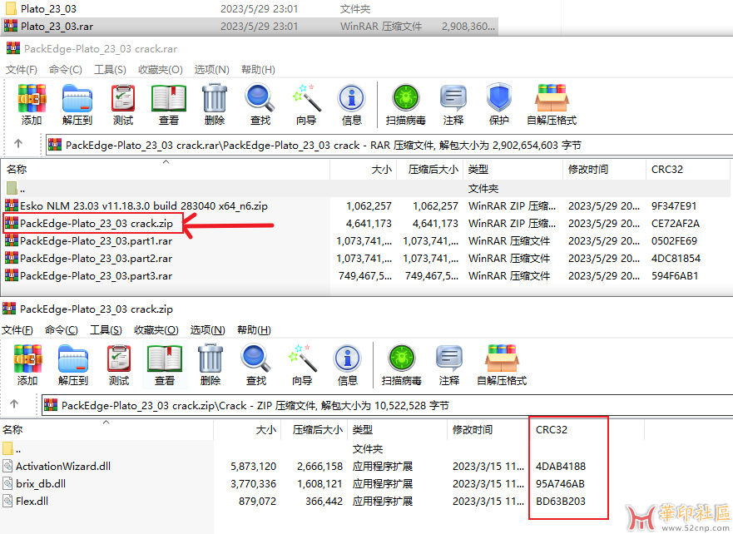This screenshot has width=733, height=534.
Task: Click 查找 magnifier icon in crack.zip window
Action: pyautogui.click(x=255, y=358)
